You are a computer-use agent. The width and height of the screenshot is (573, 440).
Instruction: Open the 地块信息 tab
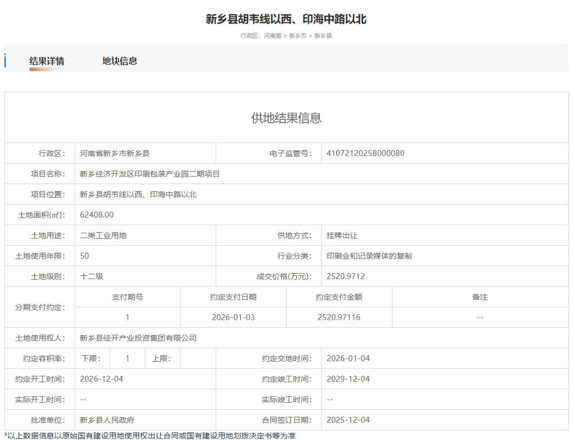[x=119, y=61]
